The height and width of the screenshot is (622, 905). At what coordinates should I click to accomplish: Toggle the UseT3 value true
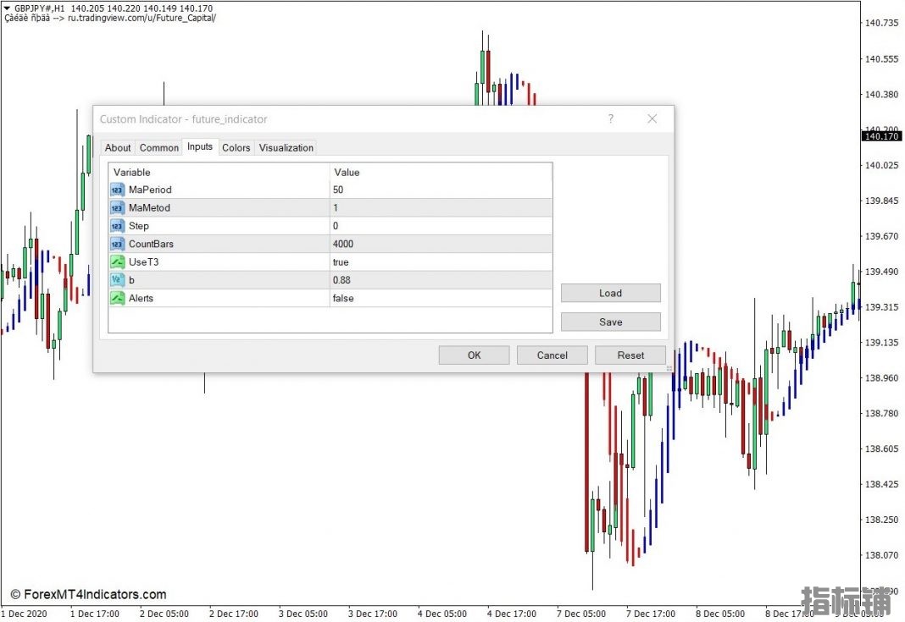click(x=341, y=261)
